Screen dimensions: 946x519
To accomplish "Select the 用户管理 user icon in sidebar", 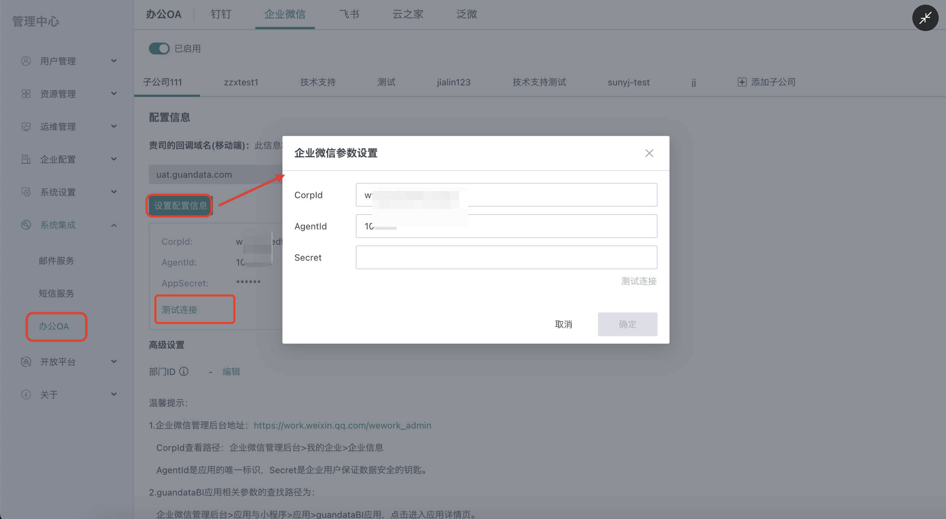I will tap(26, 61).
